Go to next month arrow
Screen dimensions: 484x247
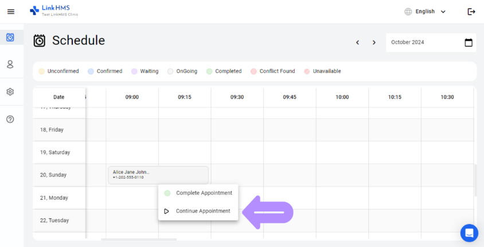(374, 43)
